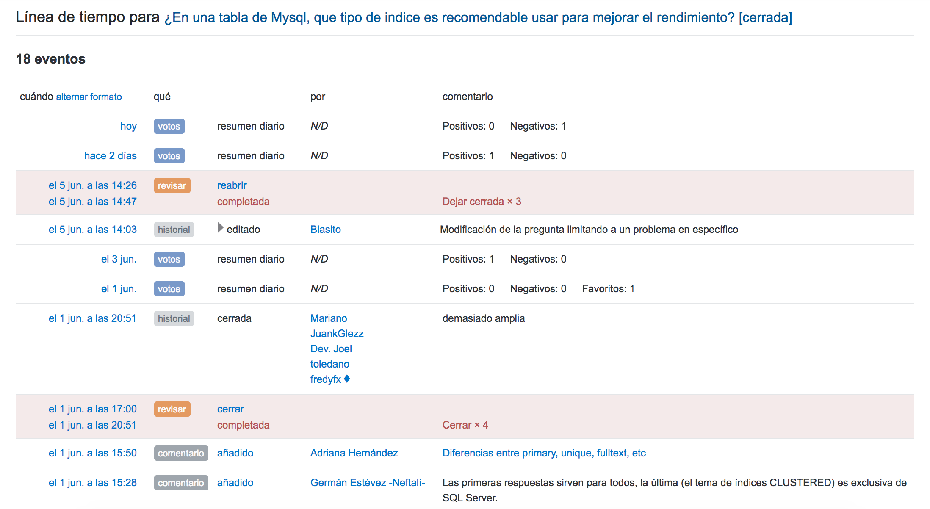Open the 'el 1 jun. a las 20:51' timestamp in the cerrada row
This screenshot has width=930, height=509.
pos(93,318)
